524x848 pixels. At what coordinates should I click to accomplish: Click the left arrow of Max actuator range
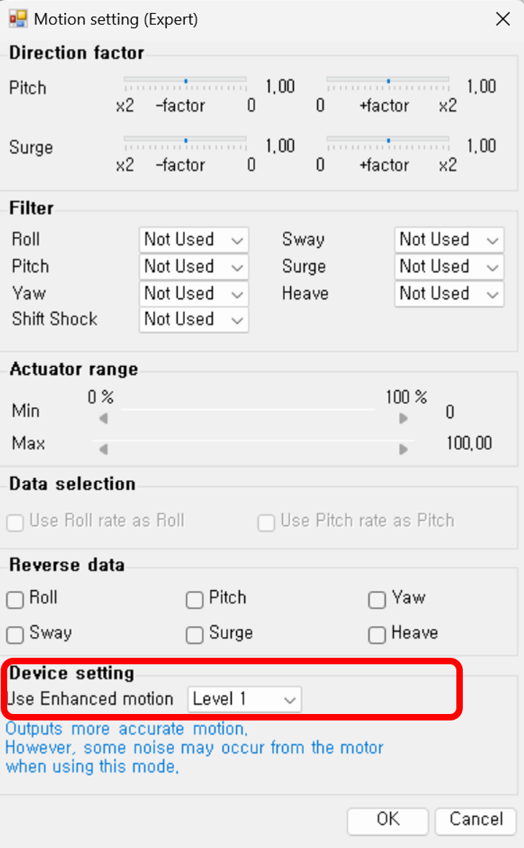(x=104, y=450)
